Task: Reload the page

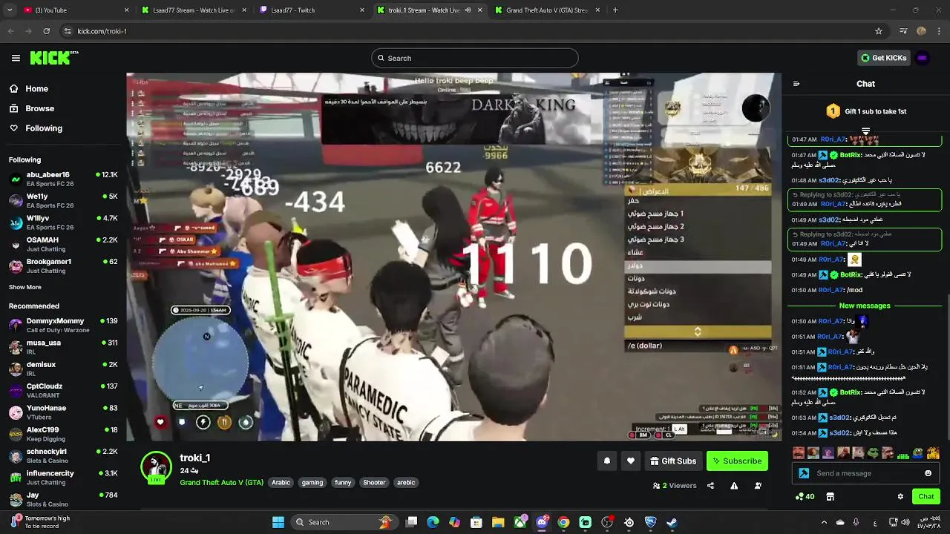Action: pyautogui.click(x=47, y=31)
